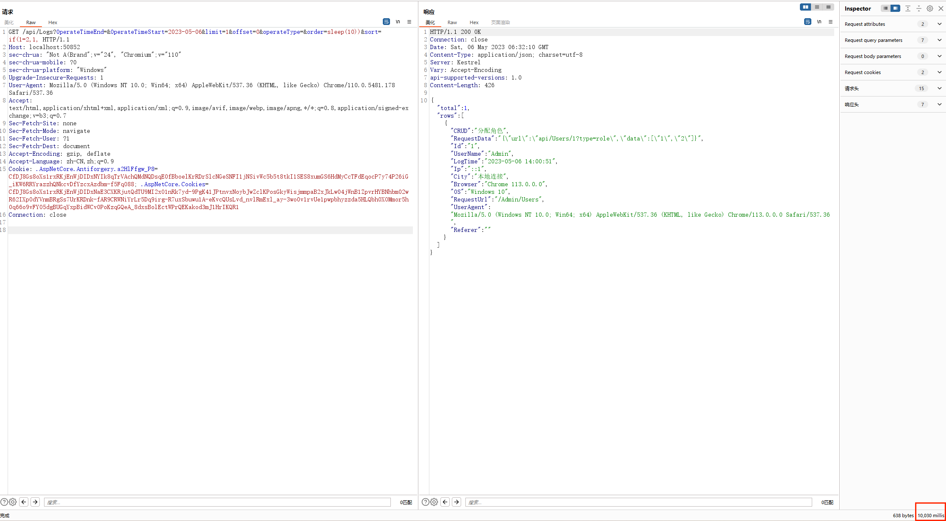Focus the response search field
946x521 pixels.
[x=639, y=502]
